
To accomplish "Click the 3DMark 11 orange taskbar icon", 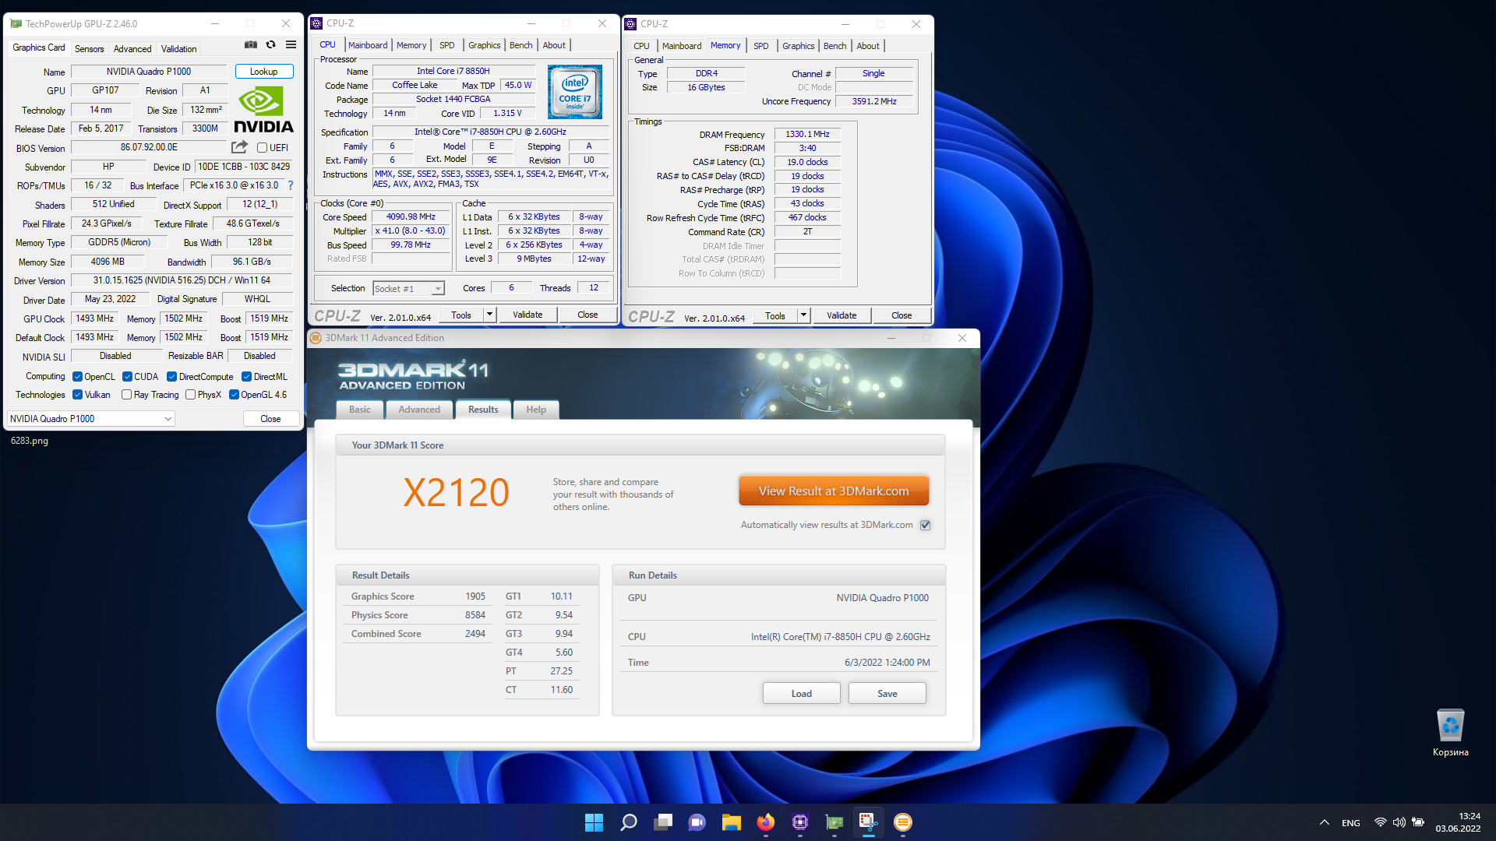I will [903, 822].
